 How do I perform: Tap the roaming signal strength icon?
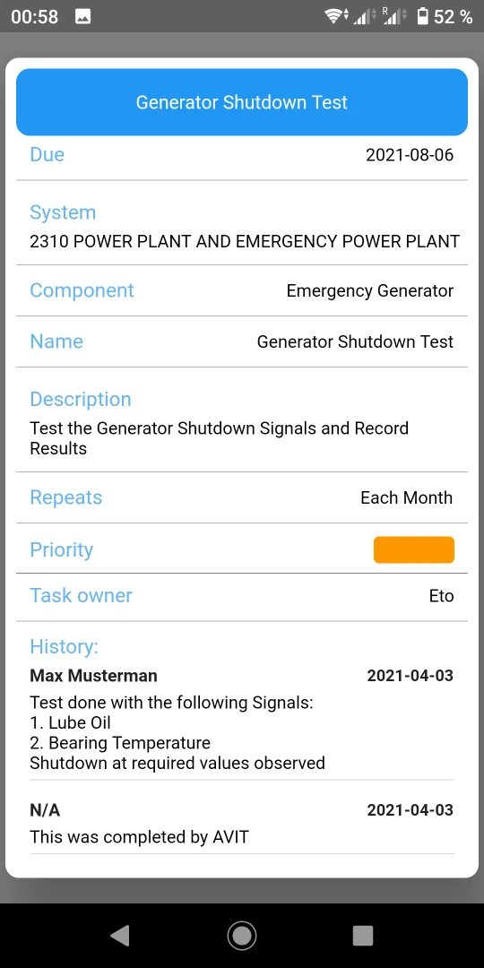pos(393,17)
